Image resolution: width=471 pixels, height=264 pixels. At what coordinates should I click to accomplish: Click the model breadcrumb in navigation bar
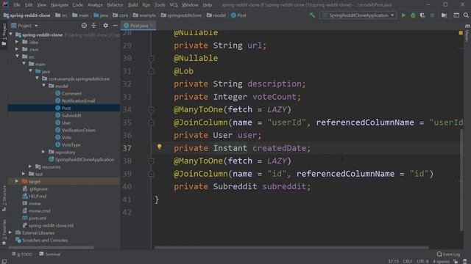click(216, 15)
